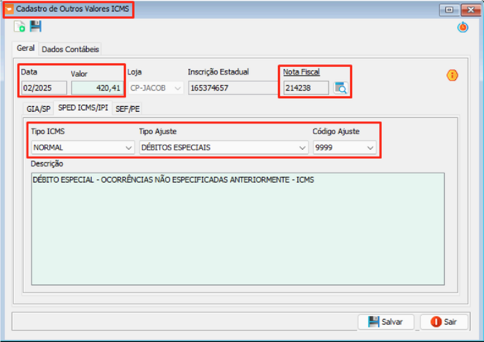This screenshot has height=342, width=484.
Task: Focus the Data field showing 02/2025
Action: [x=44, y=88]
